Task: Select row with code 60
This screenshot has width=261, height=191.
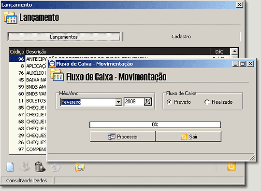Action: [28, 94]
